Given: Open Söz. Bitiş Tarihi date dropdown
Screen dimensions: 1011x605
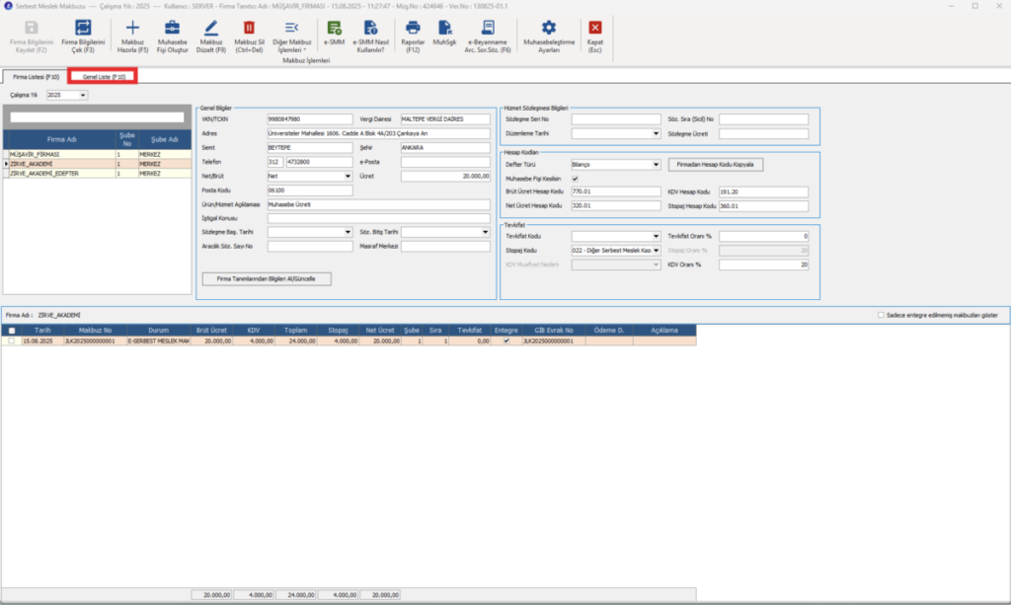Looking at the screenshot, I should click(x=485, y=232).
